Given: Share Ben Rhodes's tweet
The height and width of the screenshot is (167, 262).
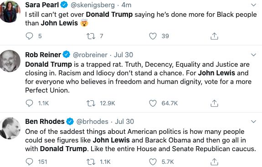Looking at the screenshot, I should pos(214,162).
